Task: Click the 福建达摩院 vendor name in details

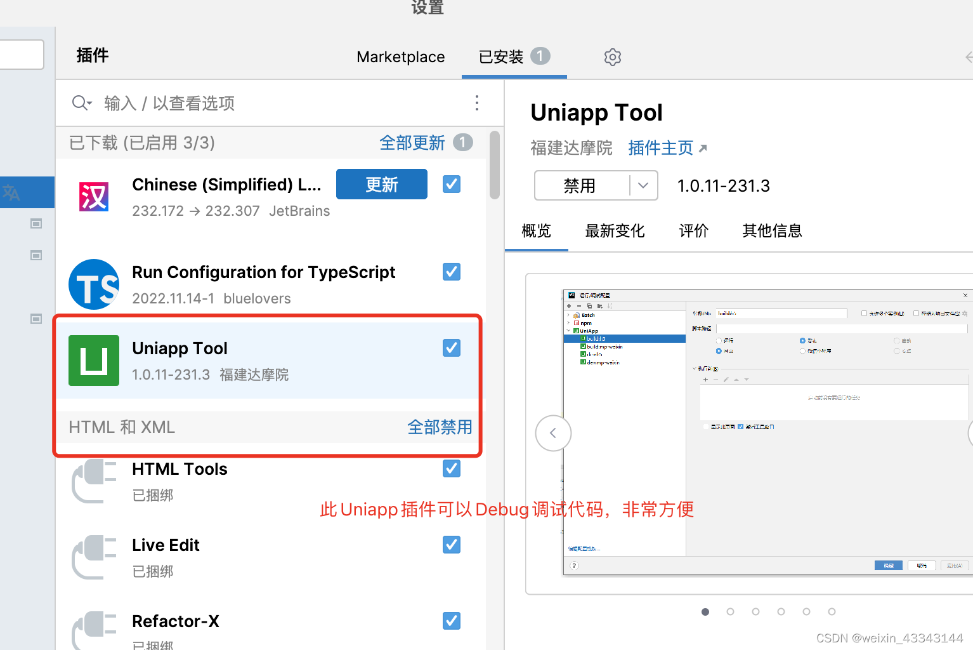Action: (571, 148)
